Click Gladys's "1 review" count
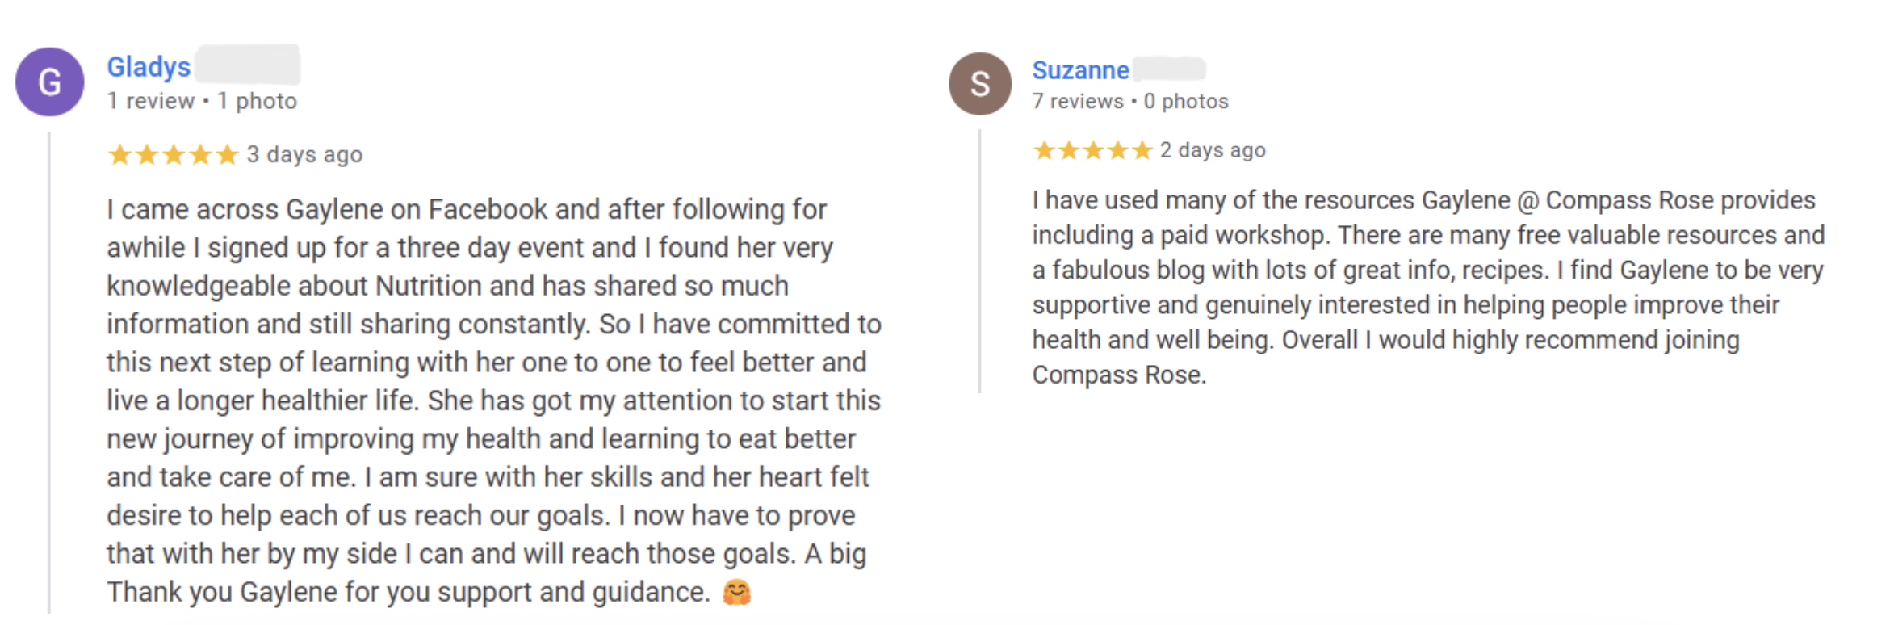The width and height of the screenshot is (1894, 625). (x=151, y=101)
